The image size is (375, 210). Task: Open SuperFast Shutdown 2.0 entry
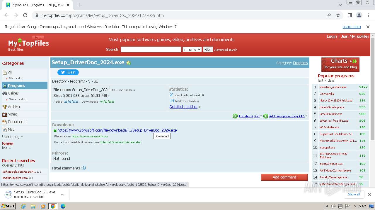[x=336, y=134]
